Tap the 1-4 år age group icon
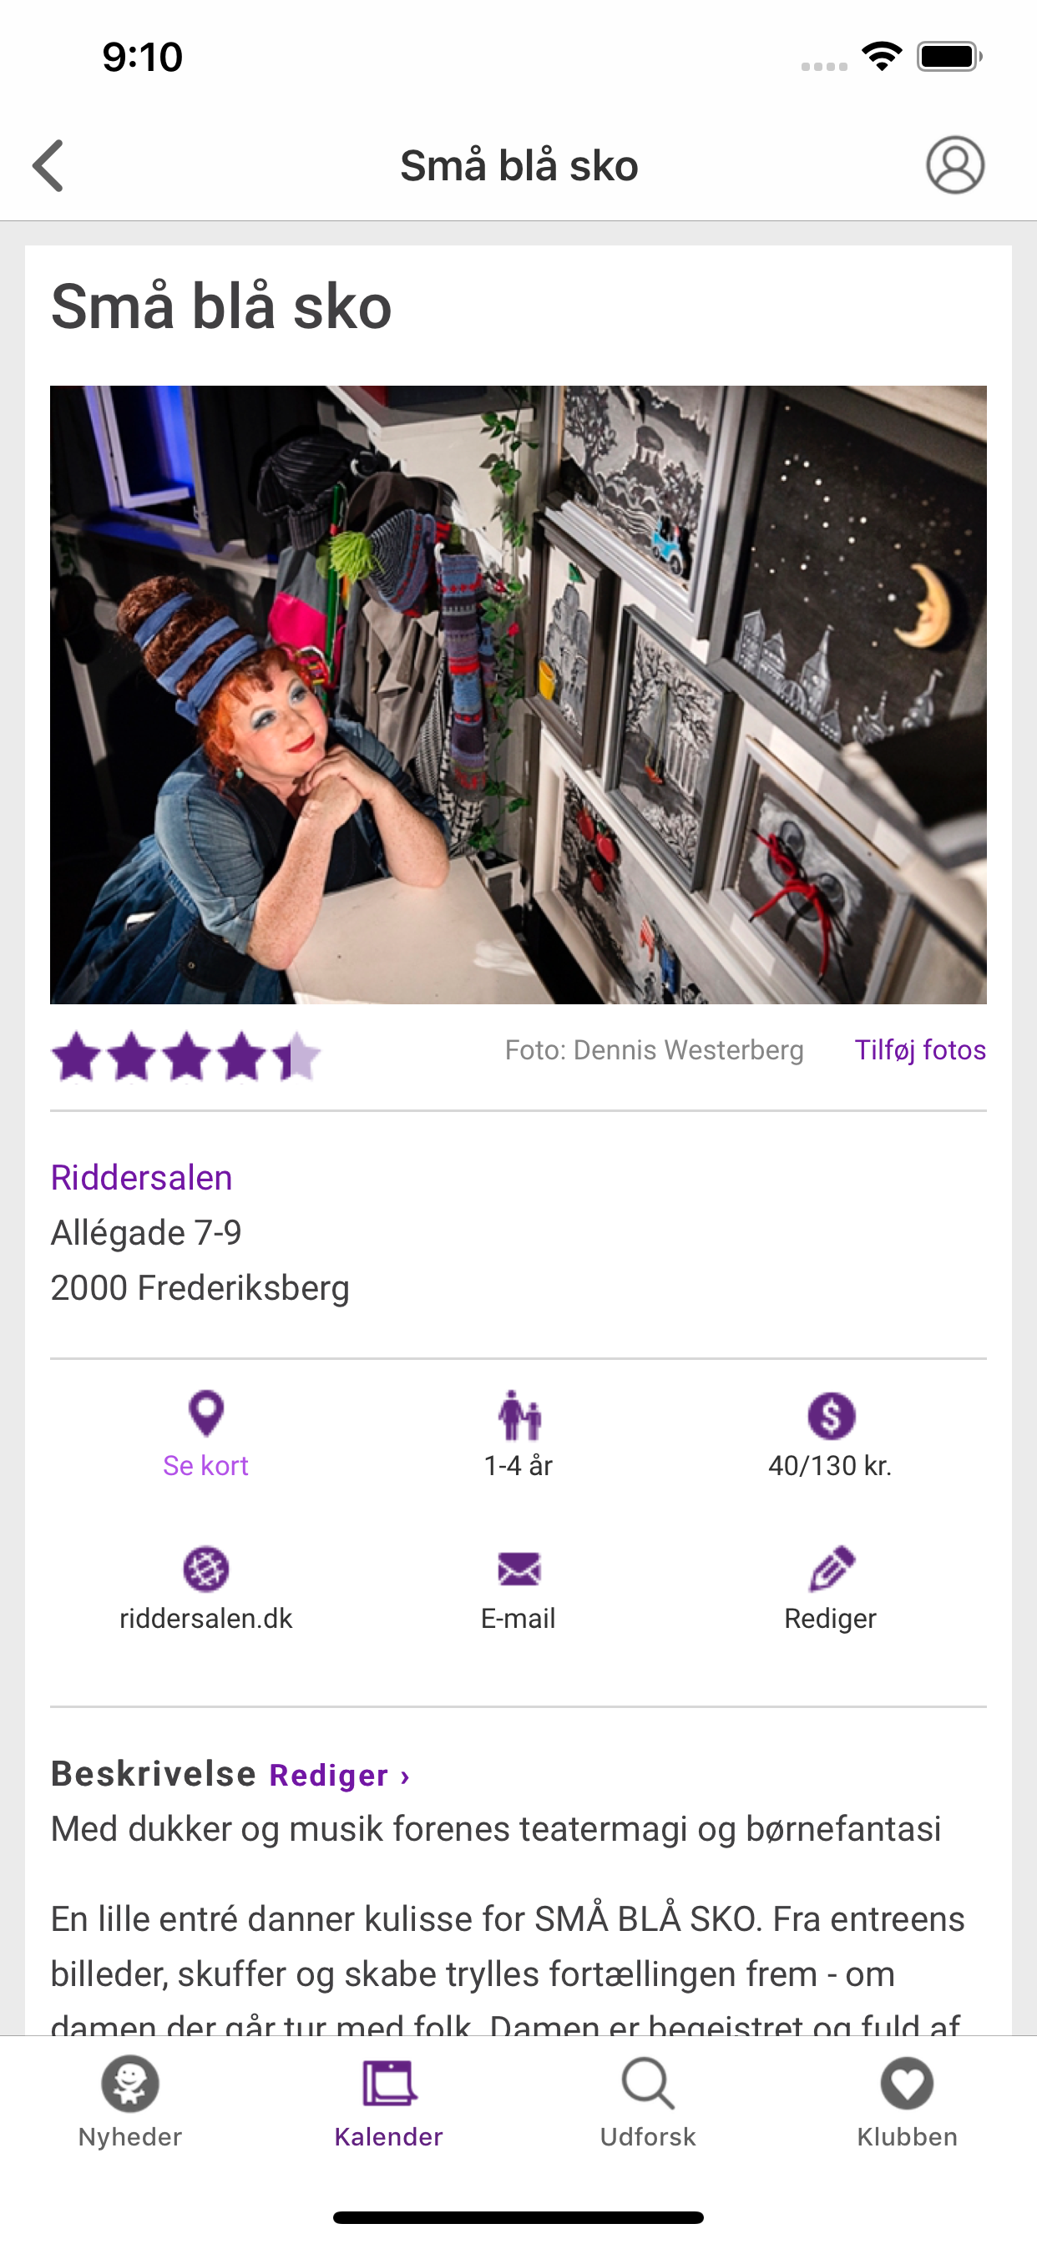 tap(519, 1415)
